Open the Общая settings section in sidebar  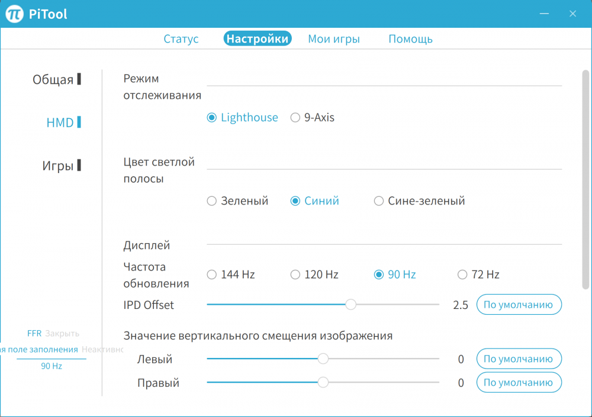pyautogui.click(x=56, y=79)
